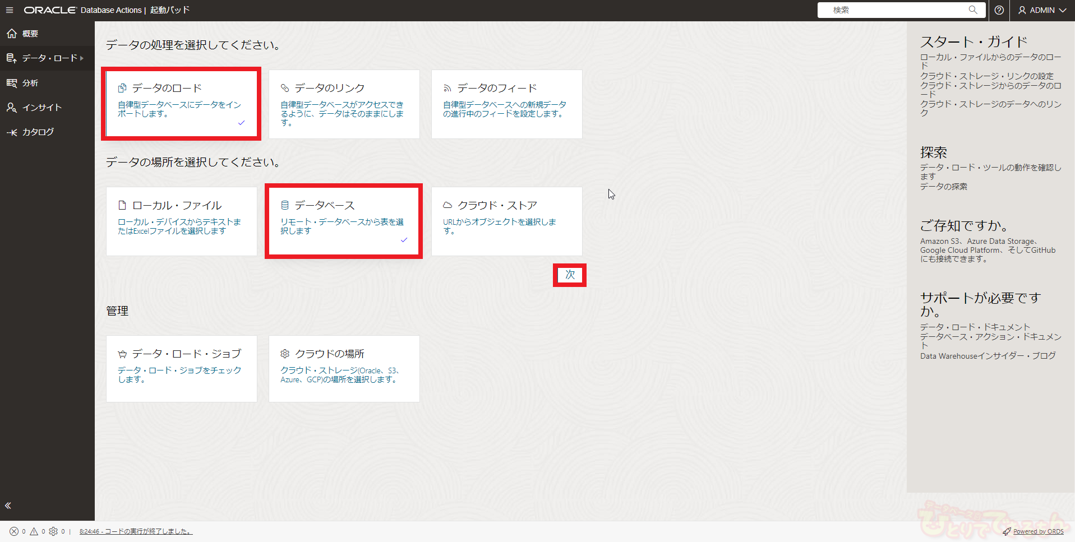Choose the ローカル・ファイル location card
Screen dimensions: 1075x542
[x=181, y=221]
